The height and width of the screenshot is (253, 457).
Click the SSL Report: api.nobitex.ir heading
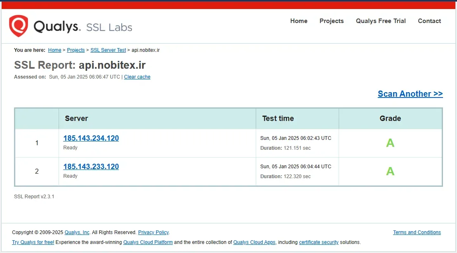(x=80, y=65)
